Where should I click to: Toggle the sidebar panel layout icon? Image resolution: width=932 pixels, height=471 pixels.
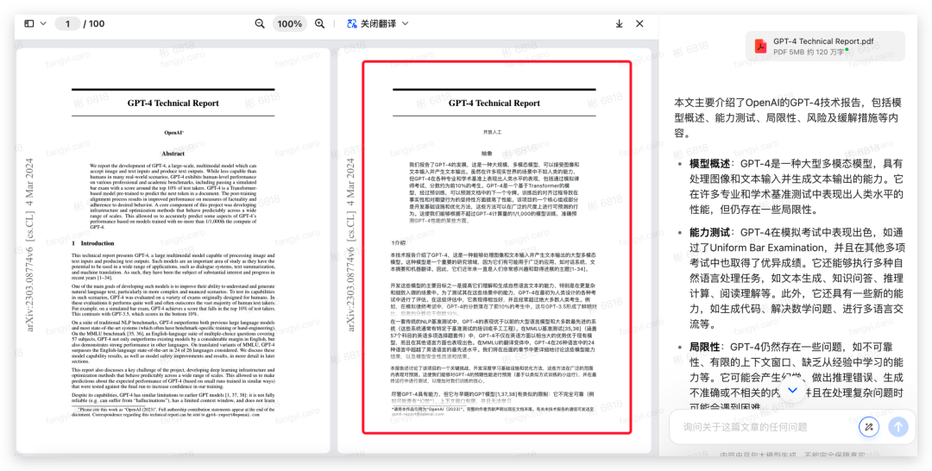(x=28, y=23)
